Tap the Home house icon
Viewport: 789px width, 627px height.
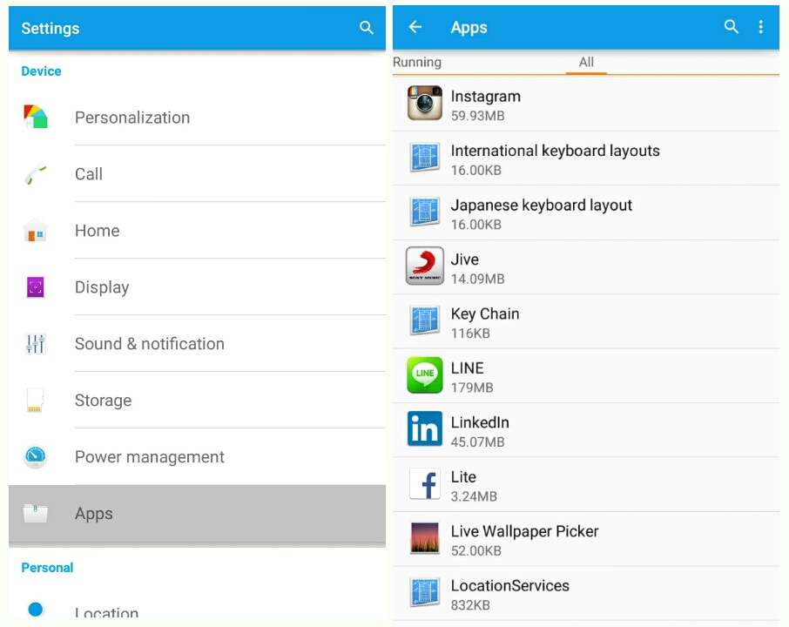pos(35,231)
